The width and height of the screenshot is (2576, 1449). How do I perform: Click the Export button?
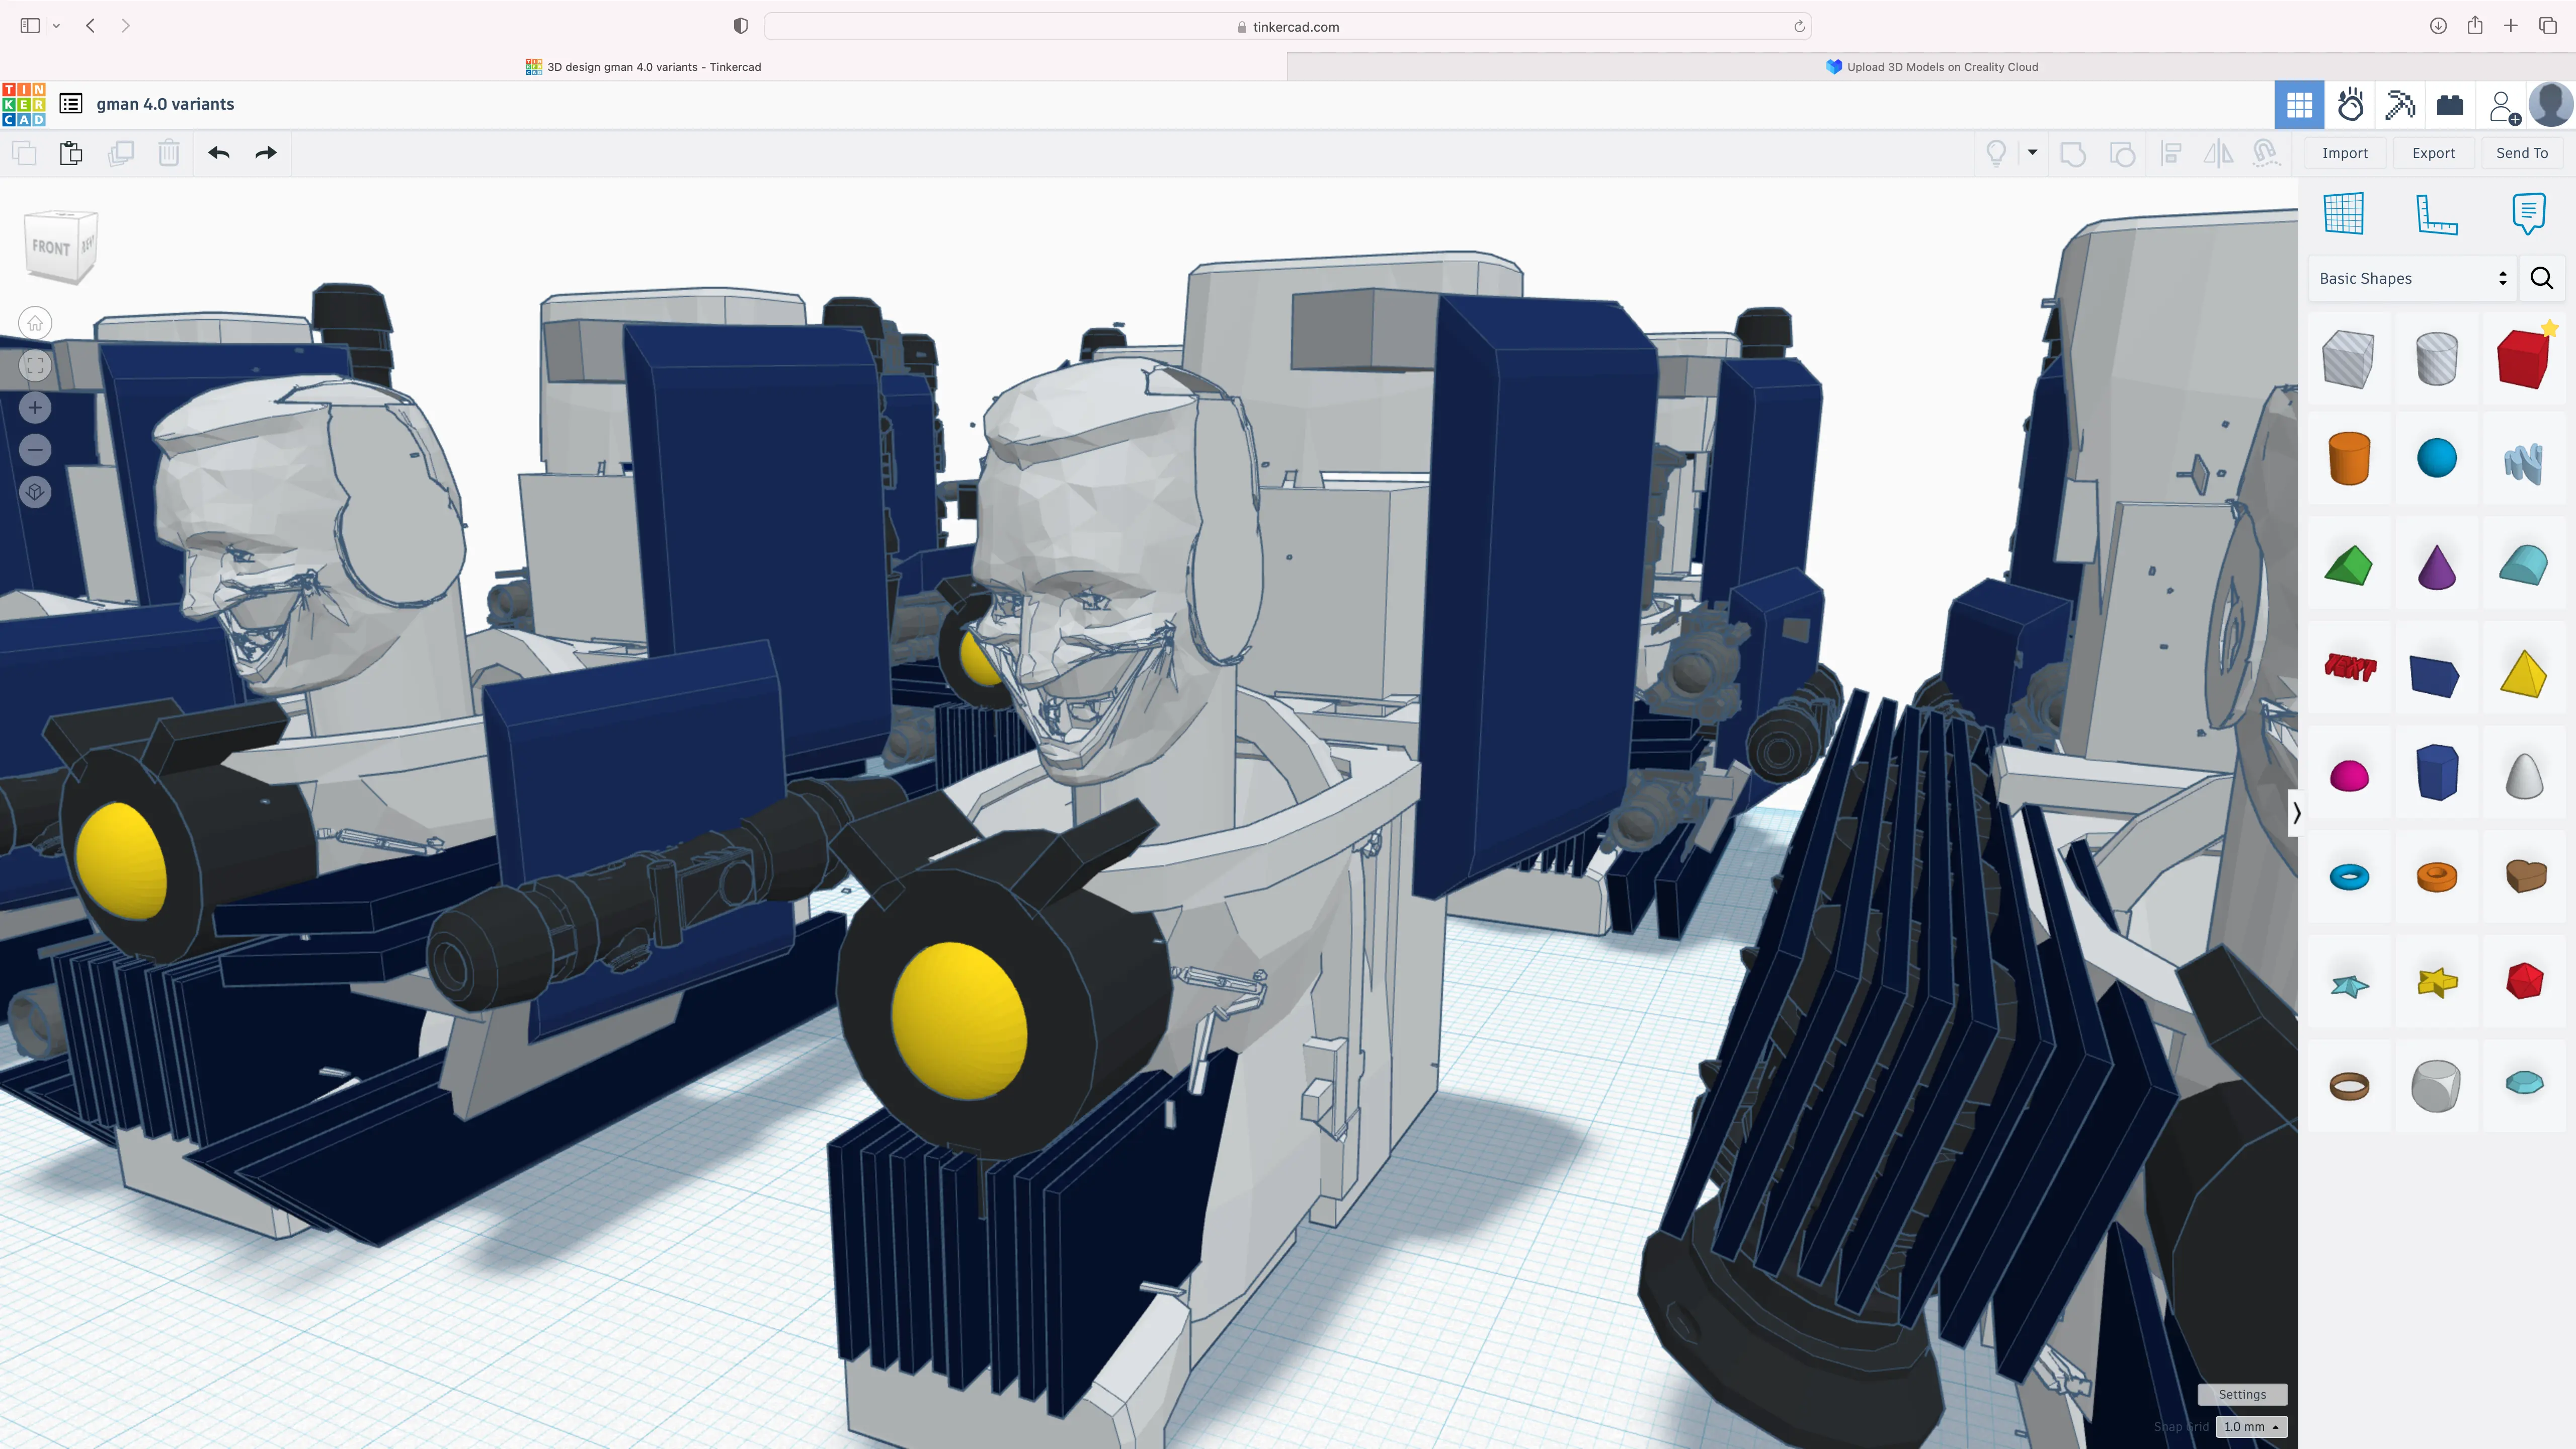(x=2433, y=153)
